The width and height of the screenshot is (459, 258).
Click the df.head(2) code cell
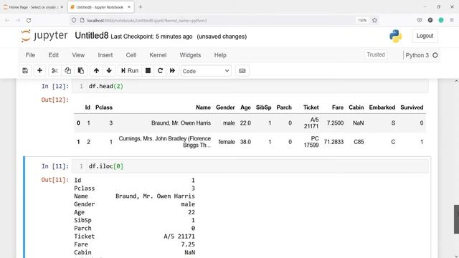point(250,86)
